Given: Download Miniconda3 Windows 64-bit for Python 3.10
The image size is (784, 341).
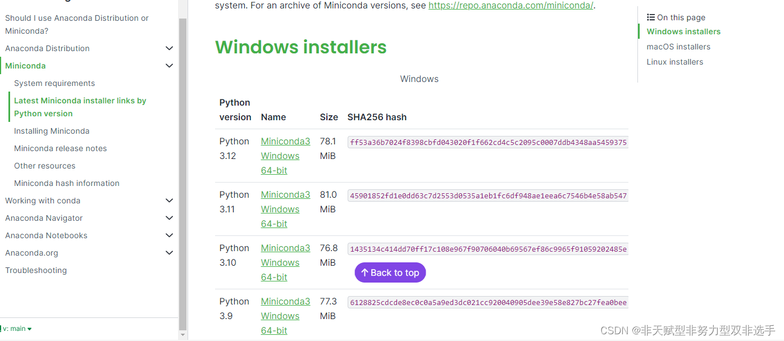Looking at the screenshot, I should 285,262.
